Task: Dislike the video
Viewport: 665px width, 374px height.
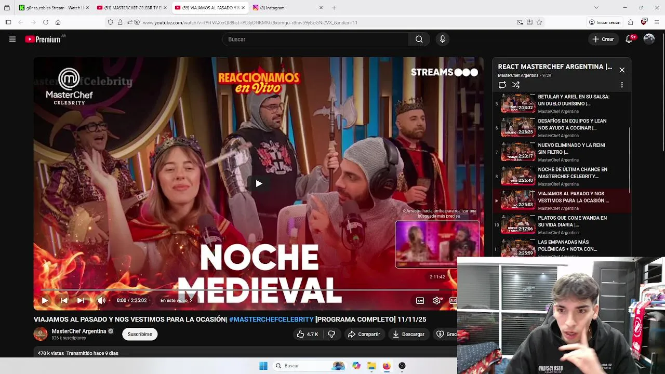Action: pyautogui.click(x=331, y=334)
